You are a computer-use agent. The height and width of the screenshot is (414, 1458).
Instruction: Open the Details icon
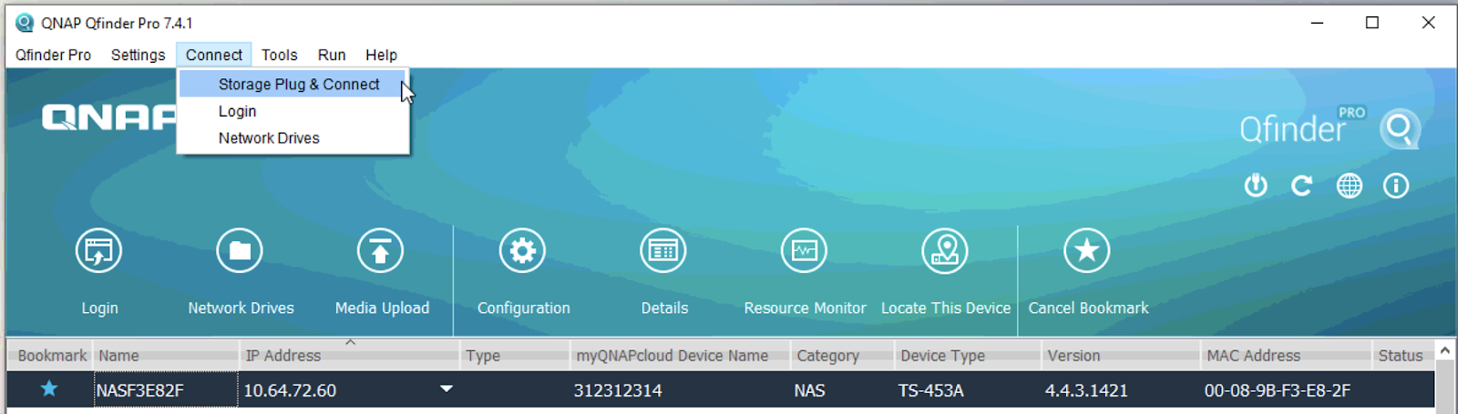[x=663, y=251]
